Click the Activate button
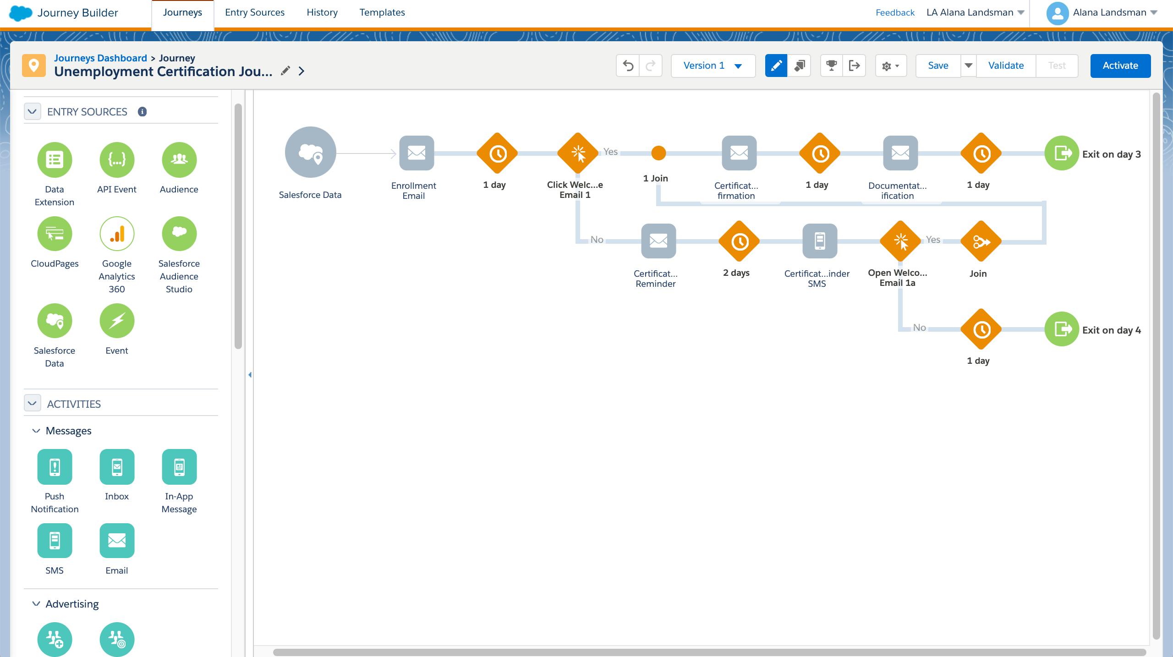The image size is (1173, 657). tap(1120, 66)
